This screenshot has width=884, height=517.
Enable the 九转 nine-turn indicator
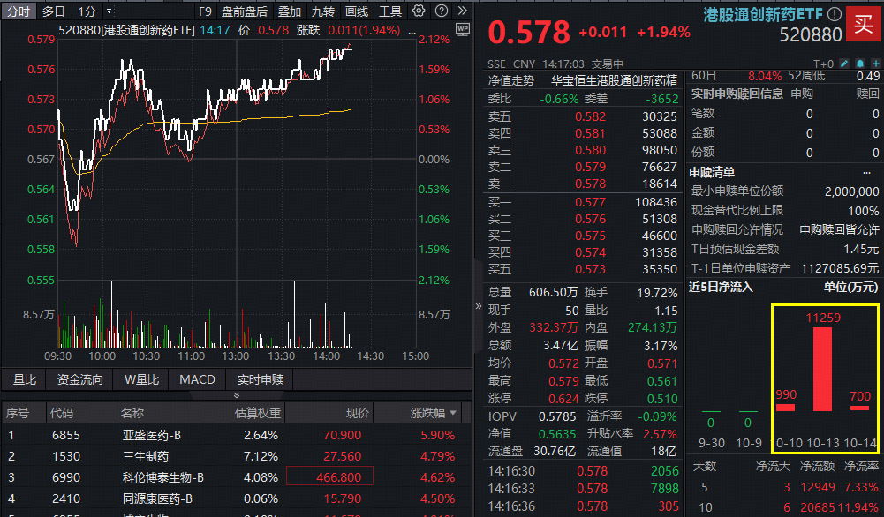pyautogui.click(x=322, y=11)
